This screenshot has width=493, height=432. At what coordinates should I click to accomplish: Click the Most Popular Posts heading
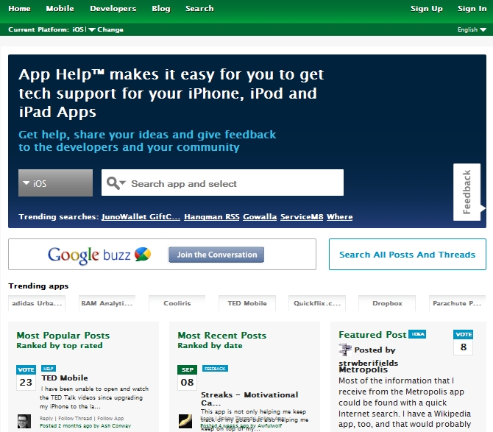pos(63,335)
